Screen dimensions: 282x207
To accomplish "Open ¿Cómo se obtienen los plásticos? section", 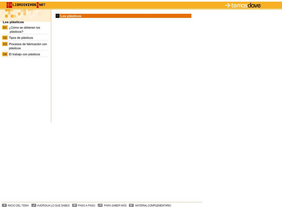I will 24,30.
